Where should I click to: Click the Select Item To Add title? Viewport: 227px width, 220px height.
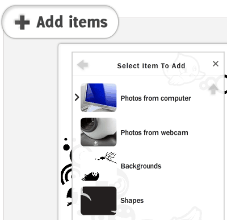click(151, 66)
